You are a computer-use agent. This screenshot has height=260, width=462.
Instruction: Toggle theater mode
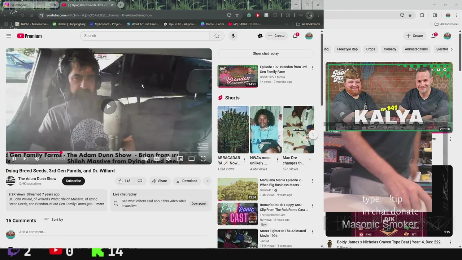192,159
